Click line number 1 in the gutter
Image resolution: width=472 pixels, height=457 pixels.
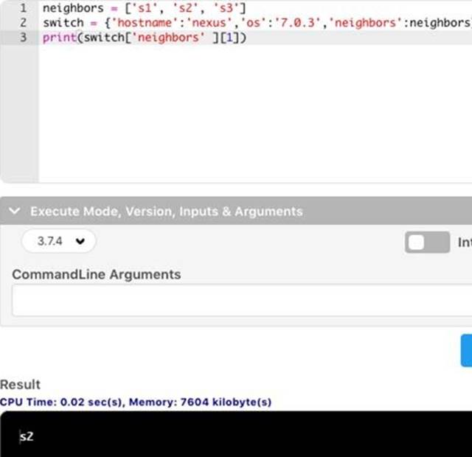pos(24,8)
